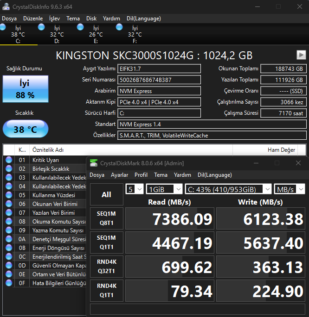Click the 38 °C temperature indicator

(26, 129)
